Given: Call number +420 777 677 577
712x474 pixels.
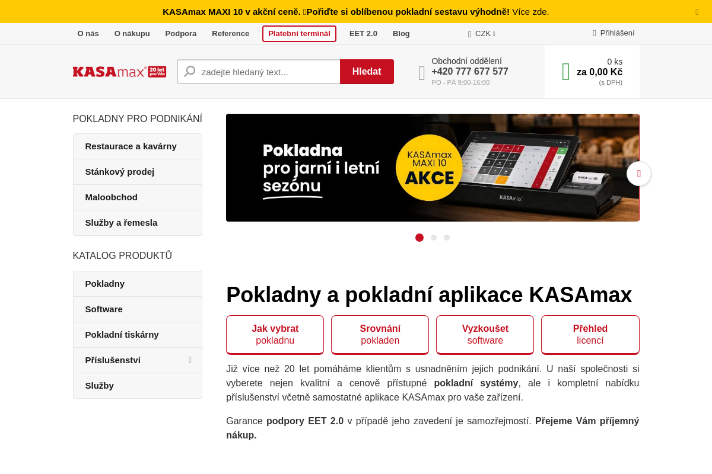Looking at the screenshot, I should 470,72.
